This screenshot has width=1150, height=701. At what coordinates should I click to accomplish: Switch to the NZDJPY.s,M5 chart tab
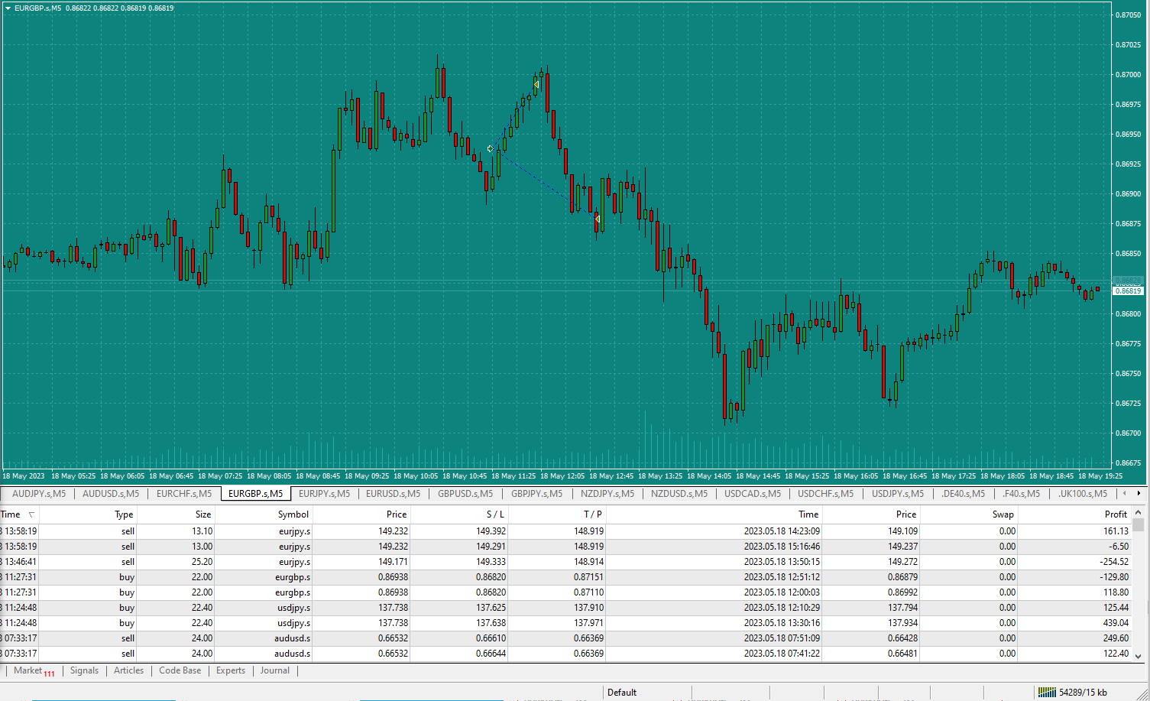[x=607, y=494]
